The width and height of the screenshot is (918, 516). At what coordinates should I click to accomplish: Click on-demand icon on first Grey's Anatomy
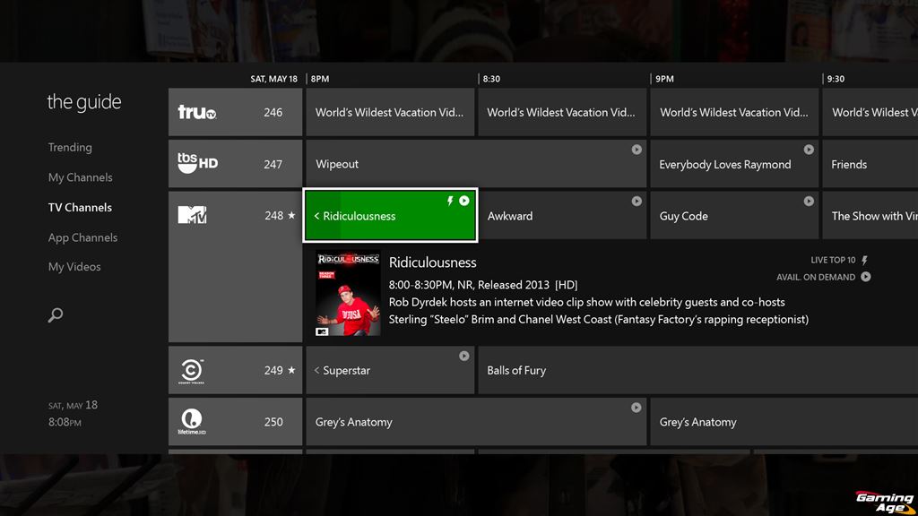click(637, 408)
